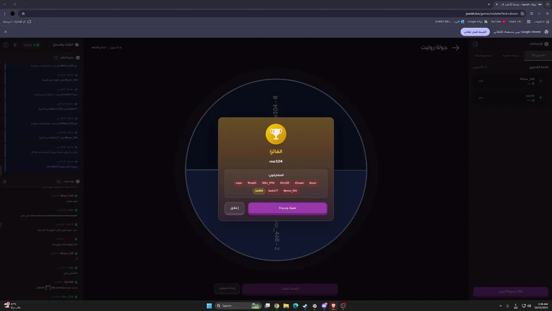Viewport: 552px width, 311px height.
Task: Open the YouTube bookmark
Action: pyautogui.click(x=498, y=22)
